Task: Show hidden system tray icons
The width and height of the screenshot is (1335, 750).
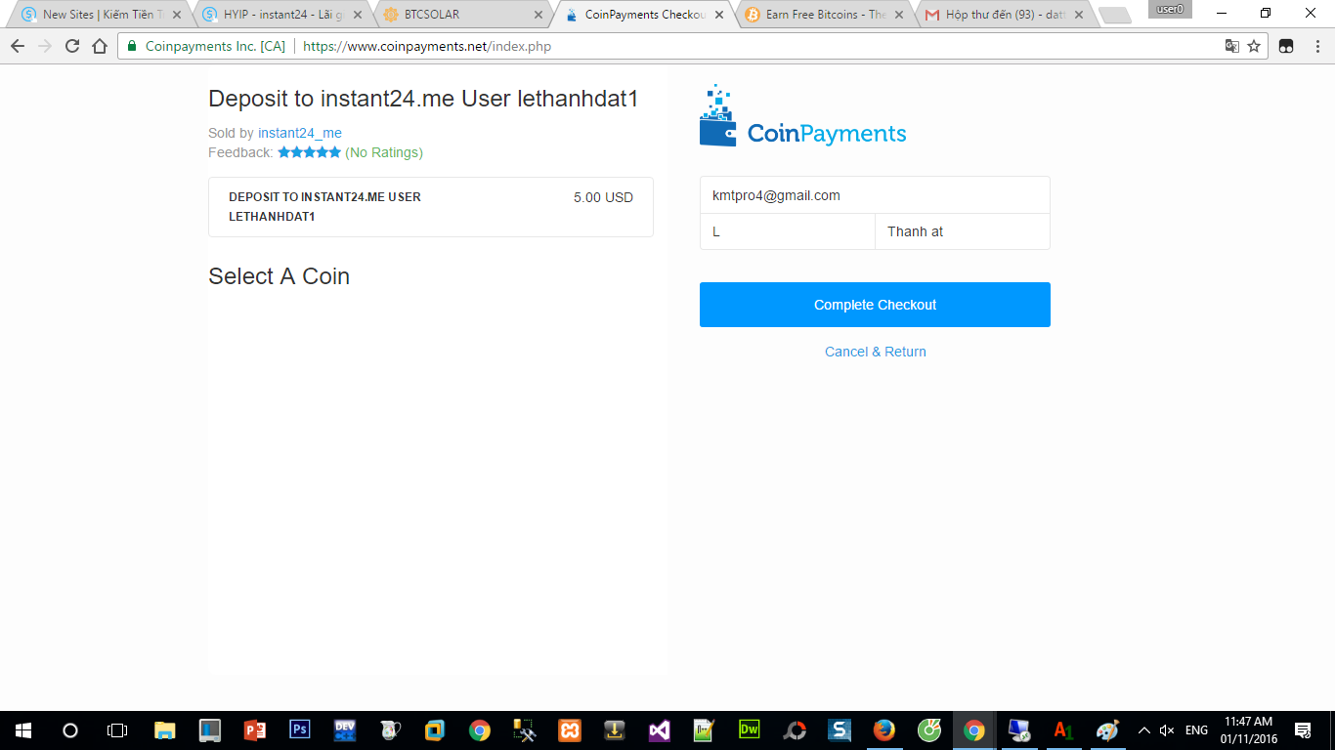Action: (1144, 730)
